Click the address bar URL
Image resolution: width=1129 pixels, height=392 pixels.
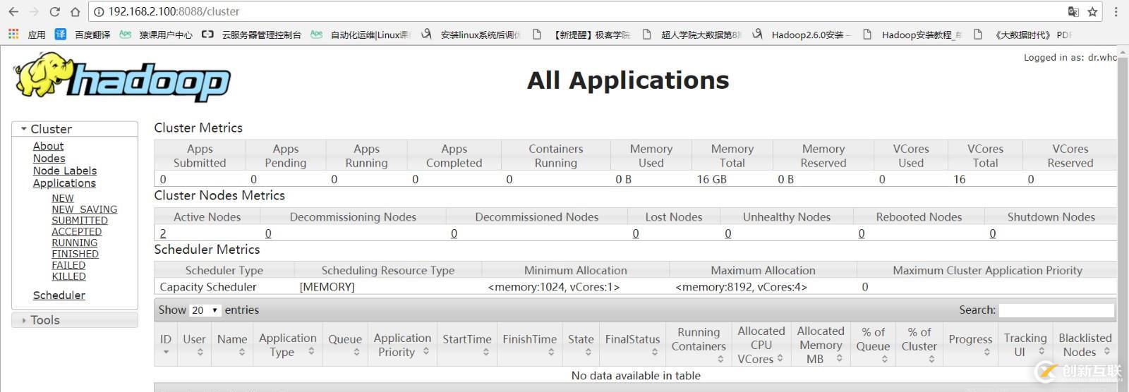[174, 11]
